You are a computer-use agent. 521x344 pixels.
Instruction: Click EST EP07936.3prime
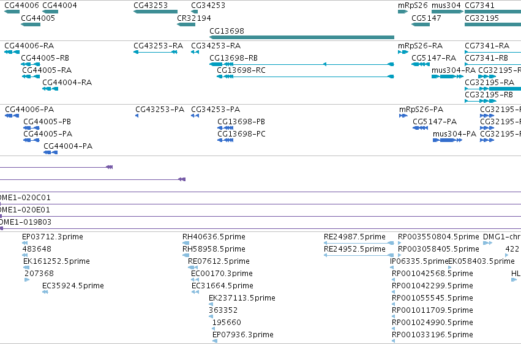point(215,341)
